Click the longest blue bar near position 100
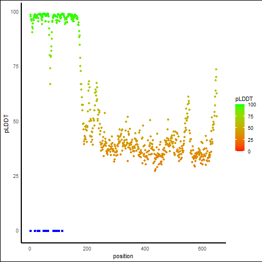 (x=56, y=231)
